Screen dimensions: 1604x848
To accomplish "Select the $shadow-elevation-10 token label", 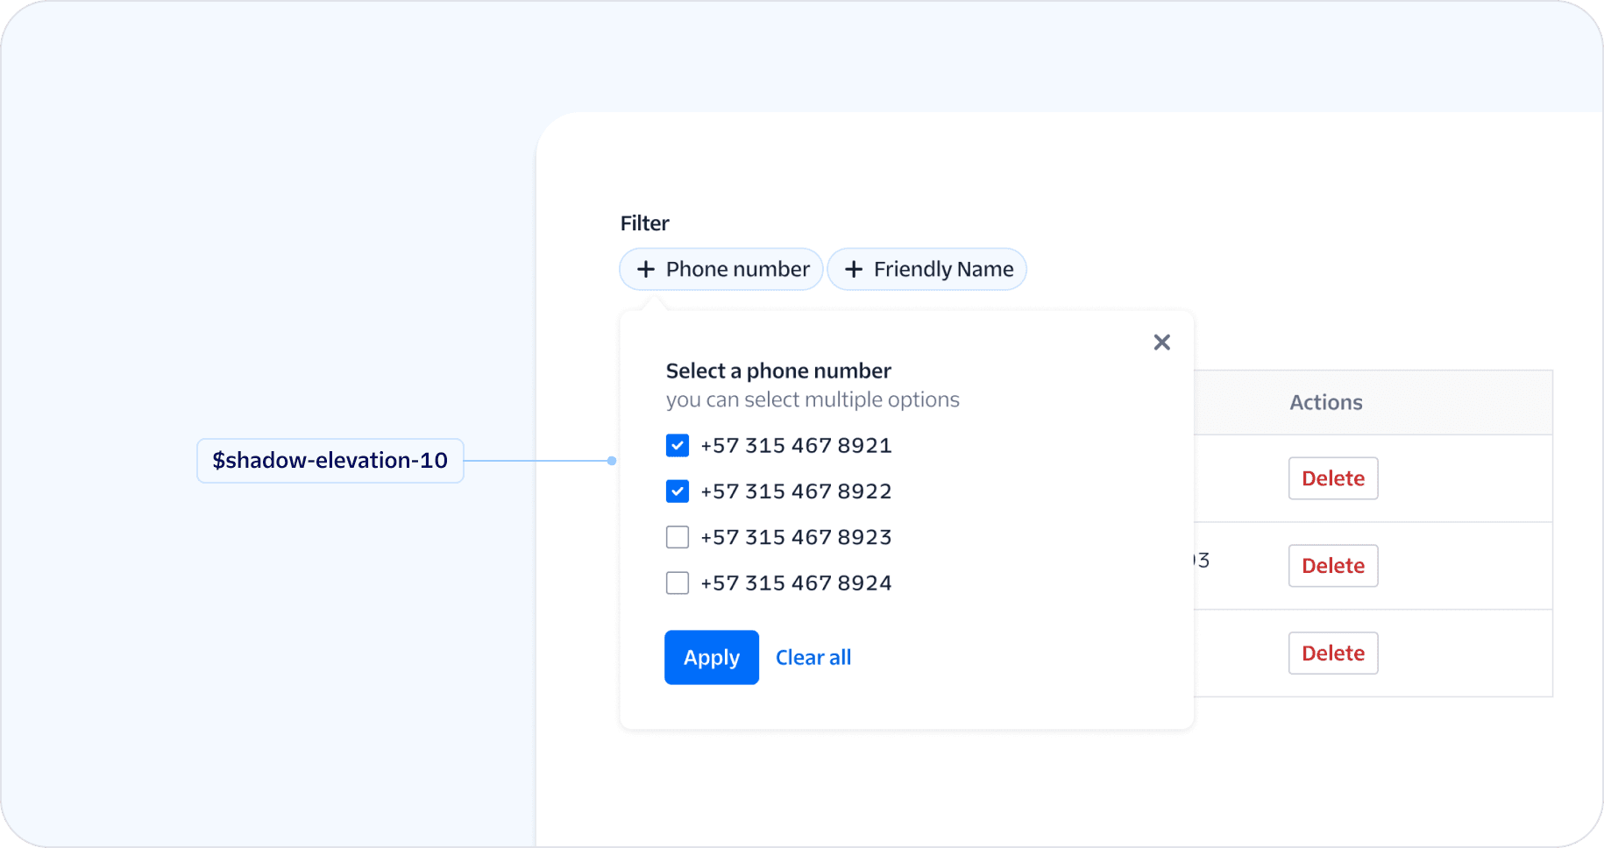I will pyautogui.click(x=330, y=460).
